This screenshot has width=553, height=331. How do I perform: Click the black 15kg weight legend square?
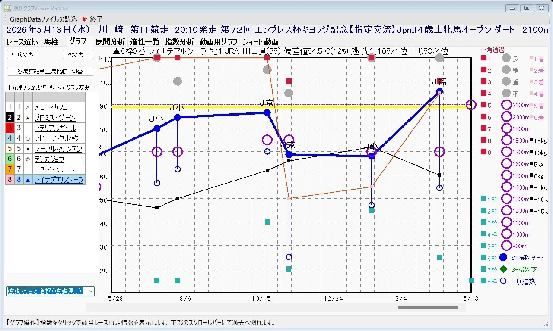[x=531, y=141]
